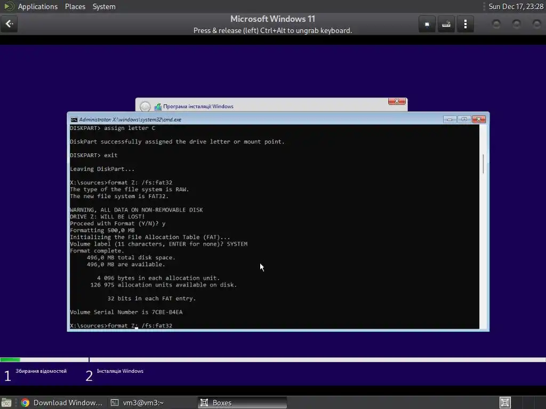Click the Windows setup installer icon
This screenshot has width=546, height=409.
tap(158, 107)
